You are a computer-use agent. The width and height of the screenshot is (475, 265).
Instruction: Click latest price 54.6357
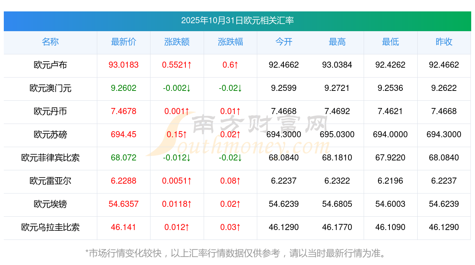tap(123, 204)
